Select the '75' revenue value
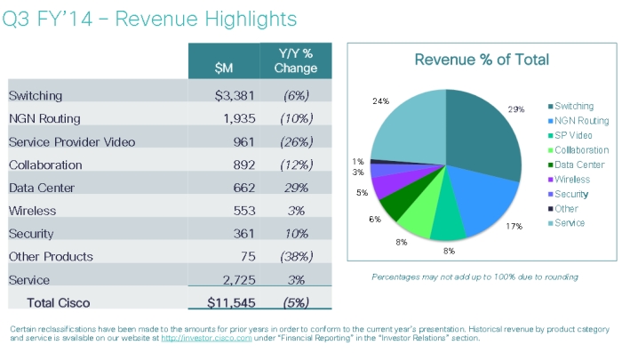 coord(248,257)
